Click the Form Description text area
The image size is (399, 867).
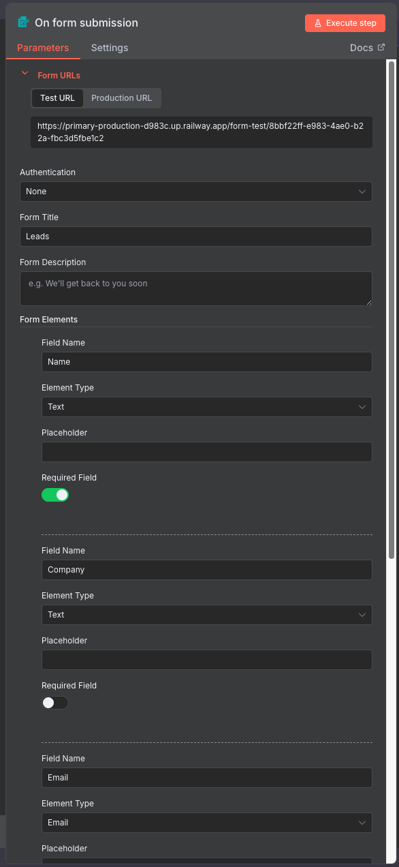[x=196, y=288]
